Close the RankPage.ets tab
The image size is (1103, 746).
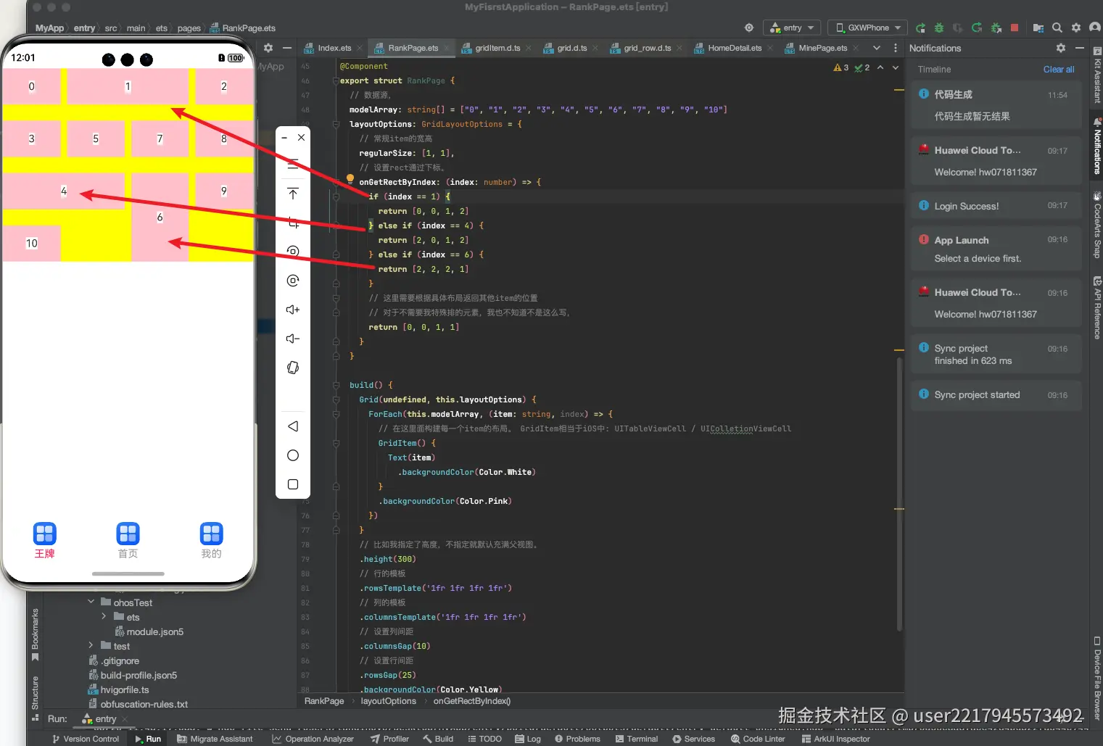point(447,49)
